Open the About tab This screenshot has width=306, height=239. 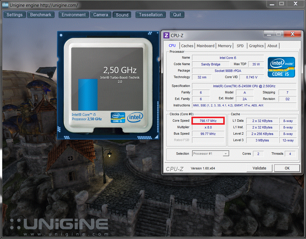tap(272, 46)
